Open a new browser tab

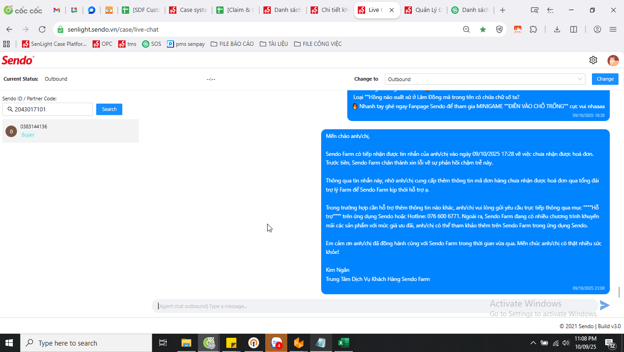pyautogui.click(x=503, y=10)
